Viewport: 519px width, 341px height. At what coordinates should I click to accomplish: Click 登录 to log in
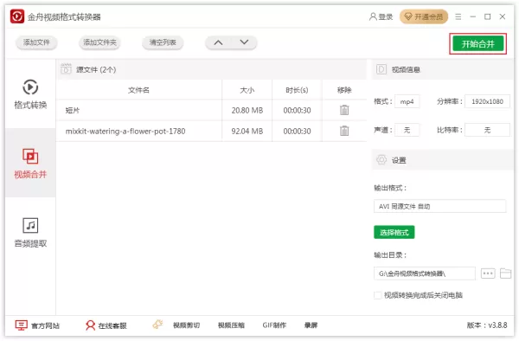[381, 16]
